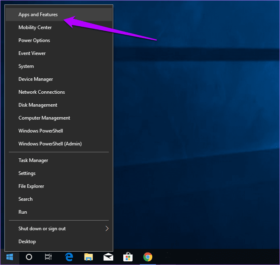The image size is (280, 265).
Task: Launch Computer Management
Action: pos(59,118)
